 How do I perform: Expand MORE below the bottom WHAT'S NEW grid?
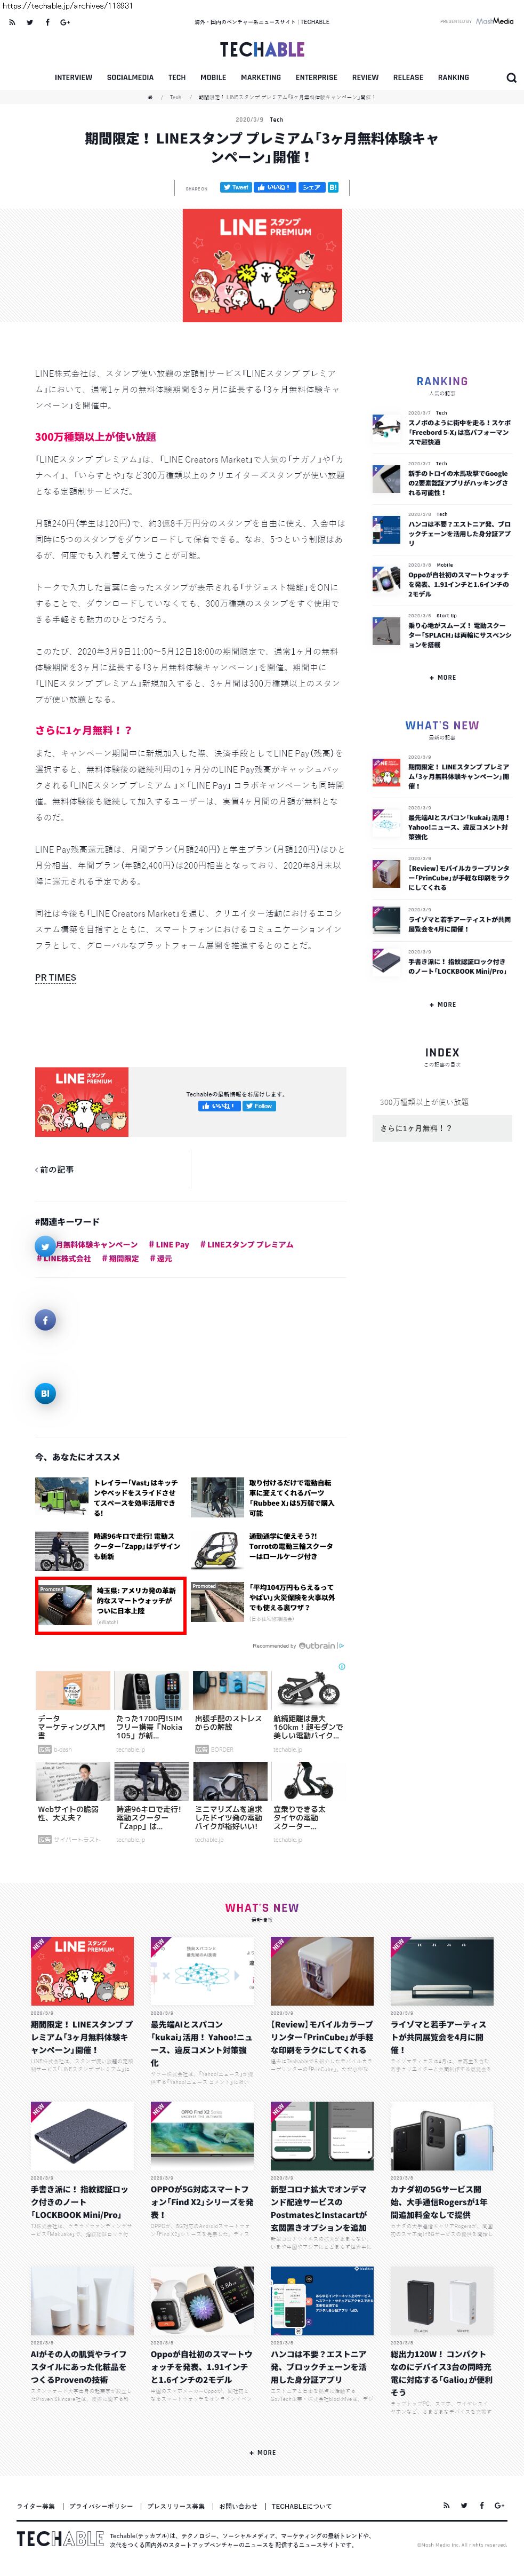click(x=262, y=2452)
